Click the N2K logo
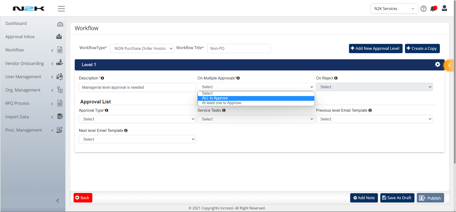This screenshot has width=456, height=212. tap(29, 9)
